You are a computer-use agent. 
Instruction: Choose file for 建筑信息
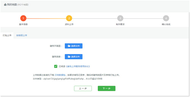[74, 57]
